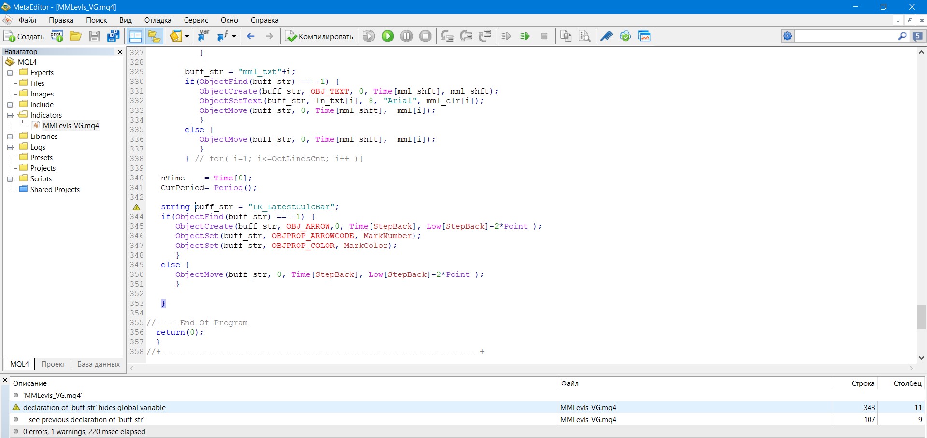The width and height of the screenshot is (927, 438).
Task: Click the search settings gear icon
Action: [x=788, y=36]
